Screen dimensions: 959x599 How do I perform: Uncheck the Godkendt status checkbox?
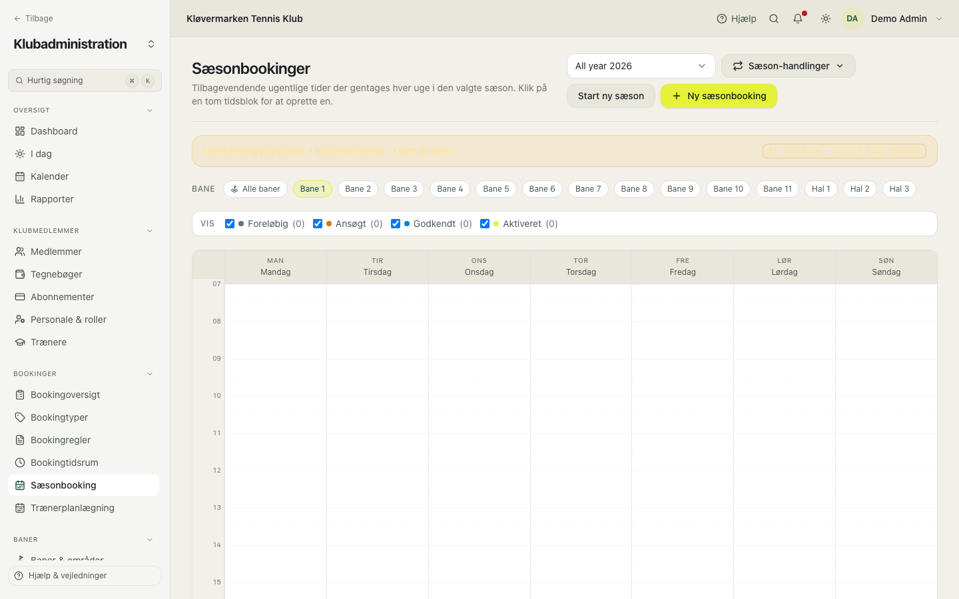tap(396, 224)
